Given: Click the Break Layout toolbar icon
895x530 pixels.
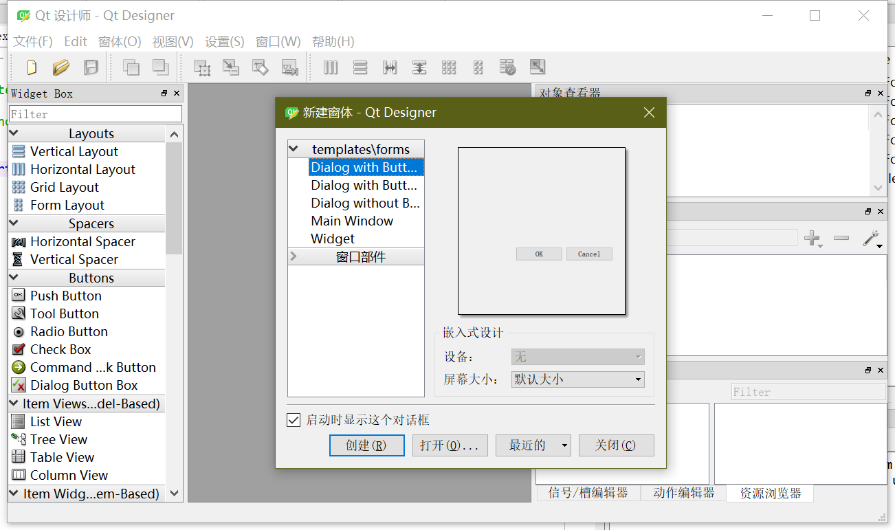Looking at the screenshot, I should pyautogui.click(x=507, y=67).
